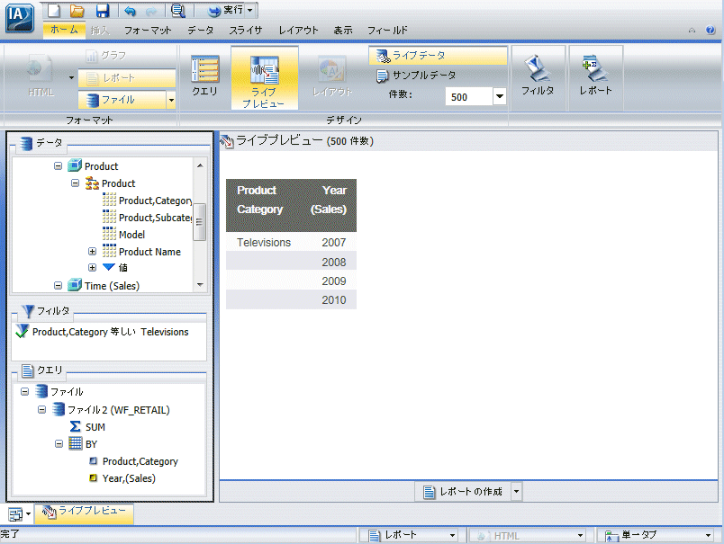Click the レイアウト design view icon
Screen dimensions: 724x544
pos(332,76)
